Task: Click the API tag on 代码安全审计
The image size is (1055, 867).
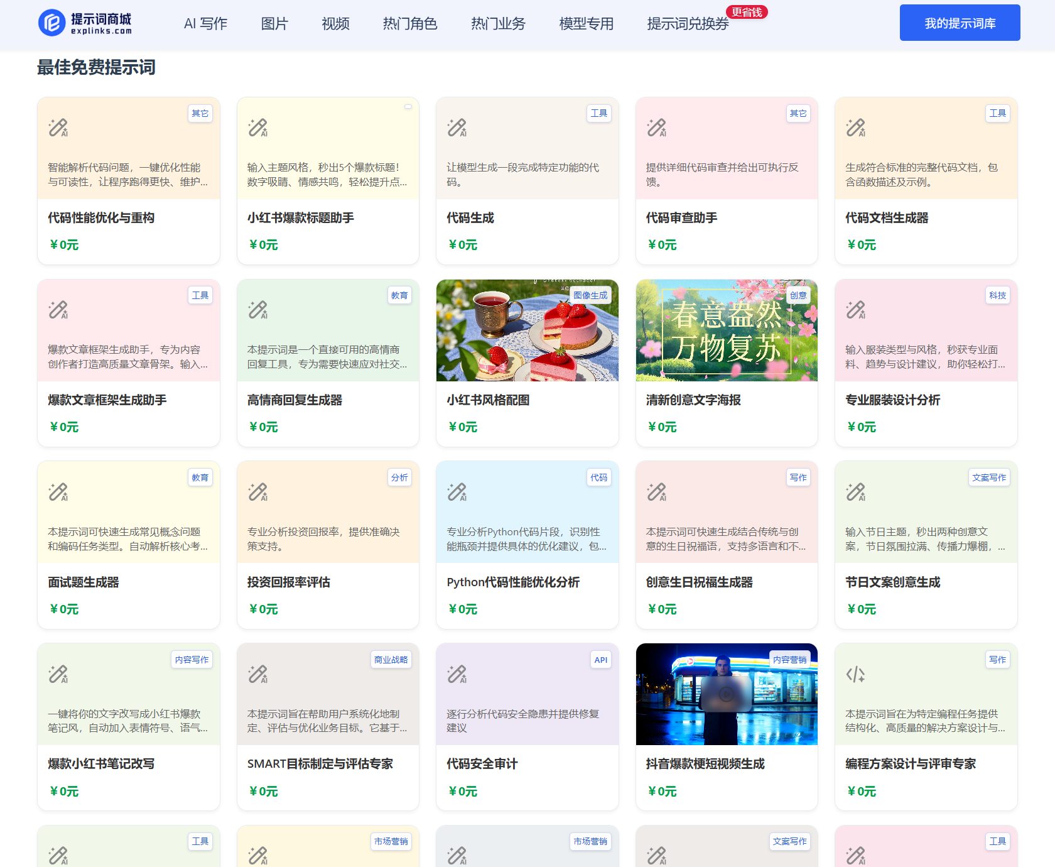Action: tap(601, 660)
